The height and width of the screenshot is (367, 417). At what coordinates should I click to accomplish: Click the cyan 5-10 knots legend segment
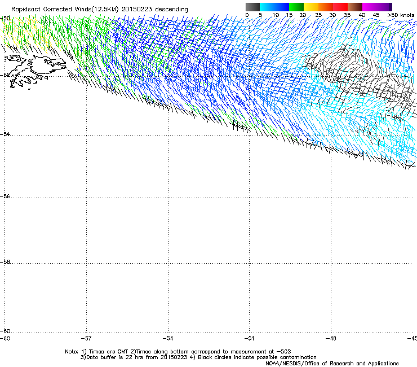point(267,7)
